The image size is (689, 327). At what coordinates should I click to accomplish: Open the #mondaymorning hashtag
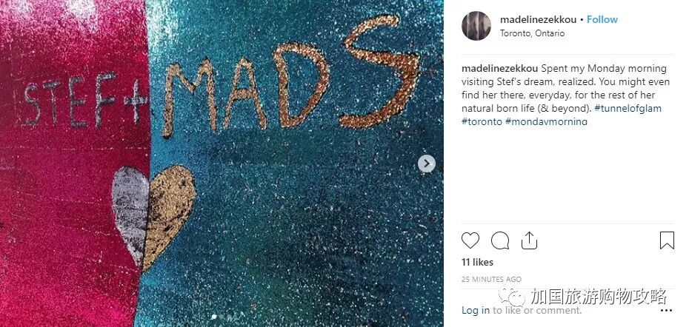[x=546, y=121]
